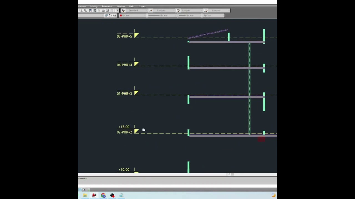
Task: Click the Help question mark icon
Action: click(x=117, y=11)
